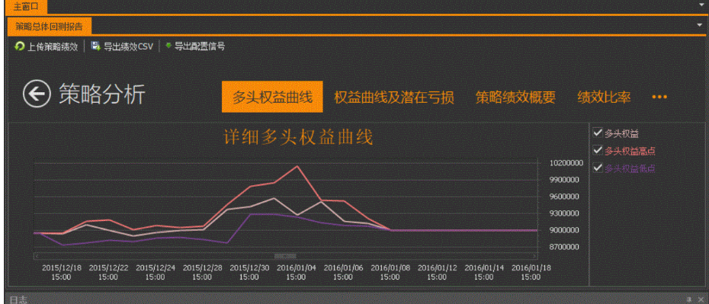This screenshot has width=709, height=304.
Task: Switch to the 权益曲线及潜在亏损 tab
Action: (394, 97)
